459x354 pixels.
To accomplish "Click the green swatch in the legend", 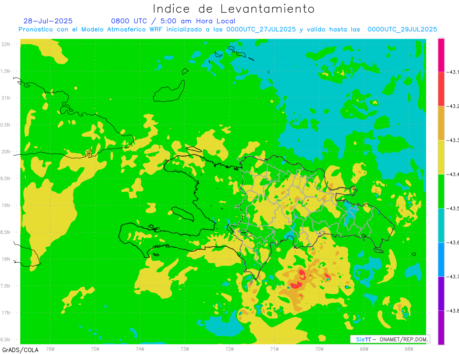I will pyautogui.click(x=441, y=191).
